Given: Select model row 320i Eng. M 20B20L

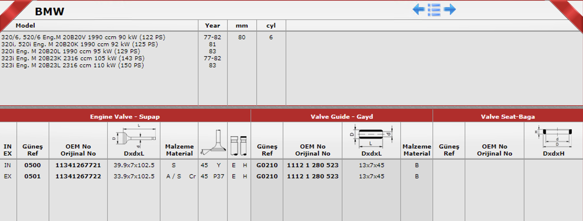Looking at the screenshot, I should (71, 51).
